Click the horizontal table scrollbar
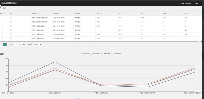The image size is (204, 99). tap(99, 42)
